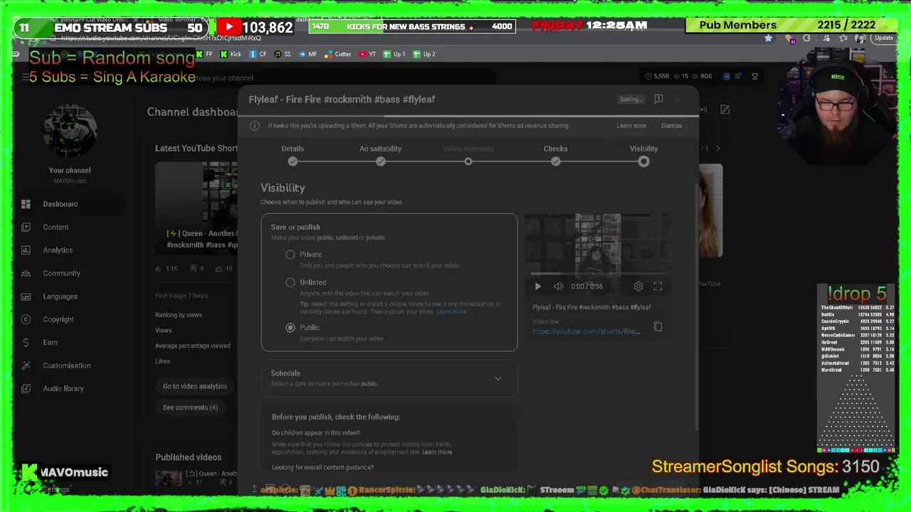This screenshot has height=512, width=911.
Task: Click the browser address bar URL
Action: [161, 38]
